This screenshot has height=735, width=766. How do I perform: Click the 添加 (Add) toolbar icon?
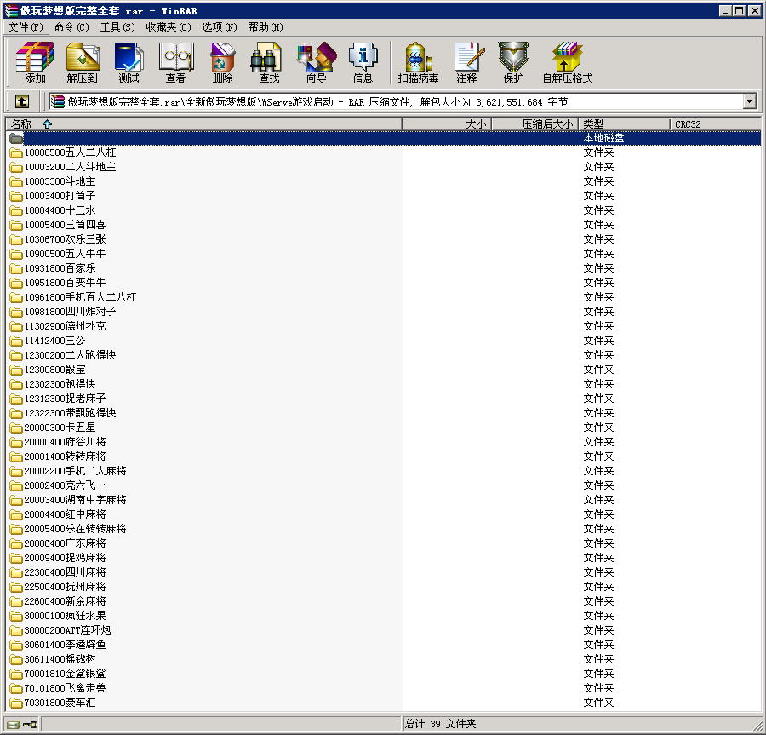pos(35,62)
